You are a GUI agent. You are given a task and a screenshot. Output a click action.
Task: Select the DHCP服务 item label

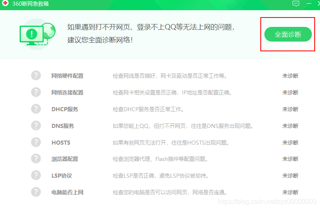point(65,109)
